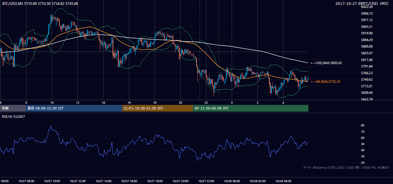The height and width of the screenshot is (184, 393).
Task: Click the NY 21:00-06:00 JST session band
Action: click(251, 108)
